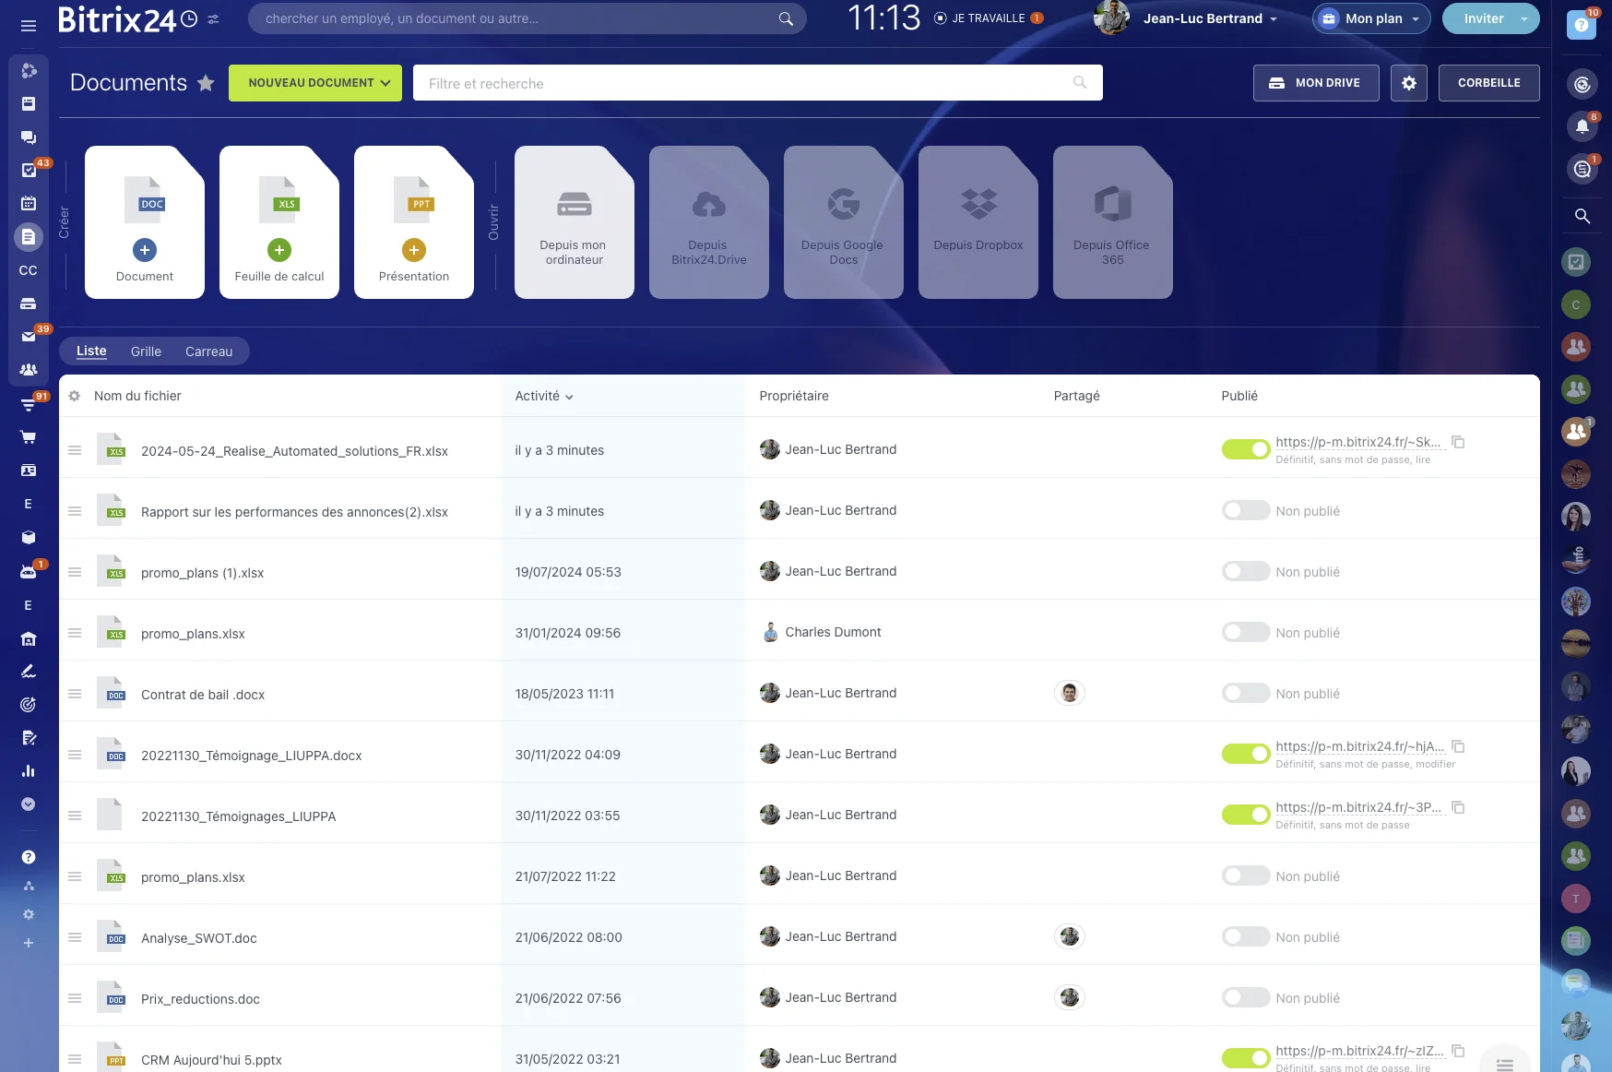Select the Depuis Dropbox tile
This screenshot has height=1072, width=1612.
point(978,221)
